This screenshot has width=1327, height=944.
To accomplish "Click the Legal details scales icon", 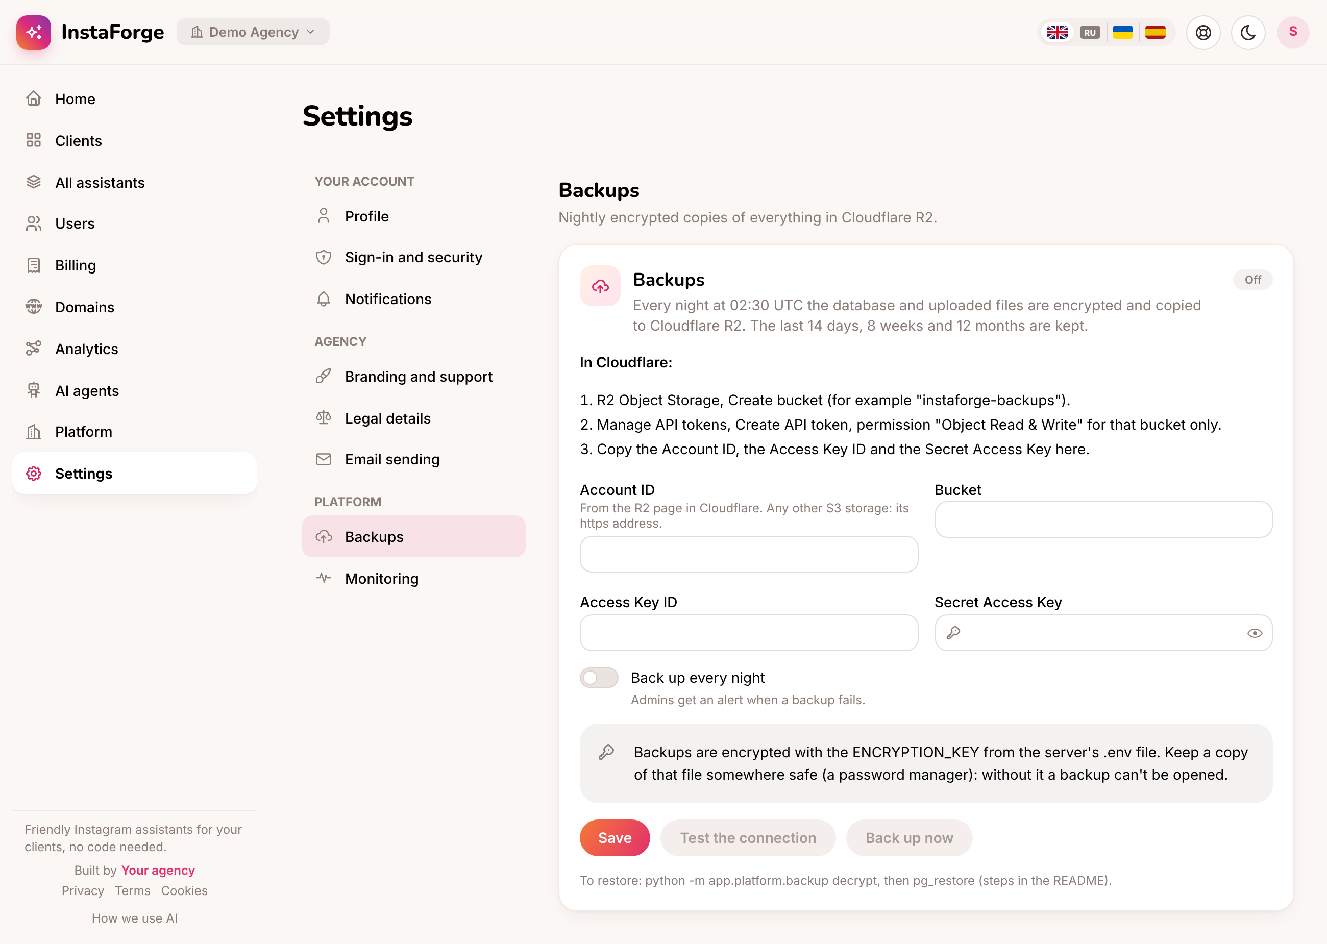I will pos(324,418).
